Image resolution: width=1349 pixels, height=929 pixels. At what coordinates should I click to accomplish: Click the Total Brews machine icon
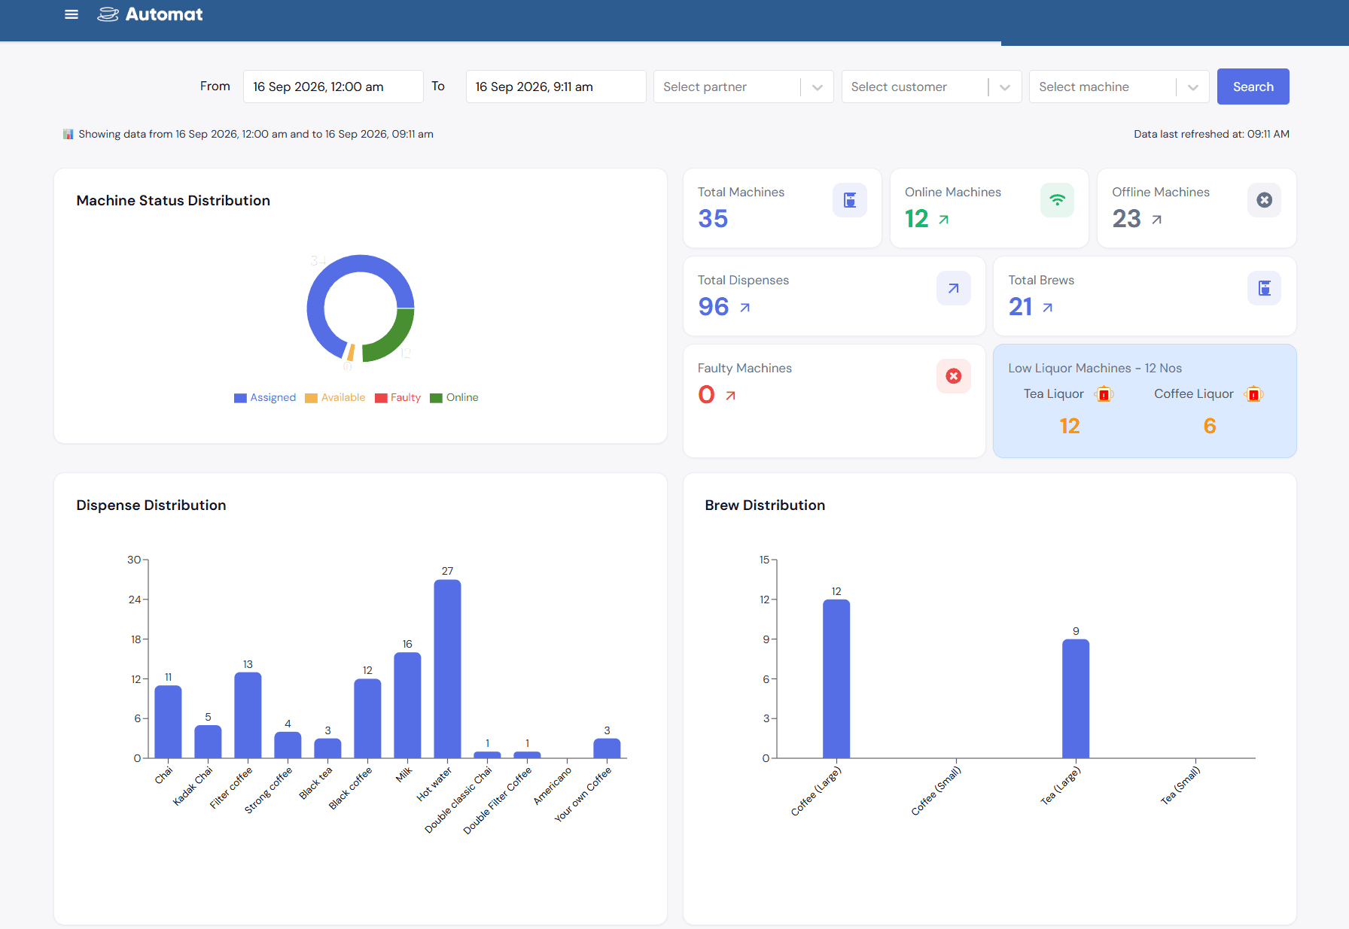(x=1264, y=288)
